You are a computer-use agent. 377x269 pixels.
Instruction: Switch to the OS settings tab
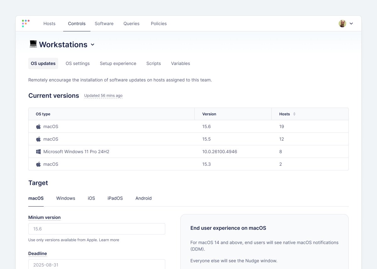point(78,63)
